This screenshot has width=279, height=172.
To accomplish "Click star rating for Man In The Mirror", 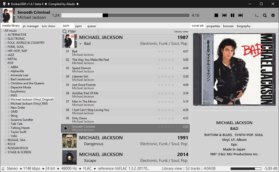I will point(166,102).
